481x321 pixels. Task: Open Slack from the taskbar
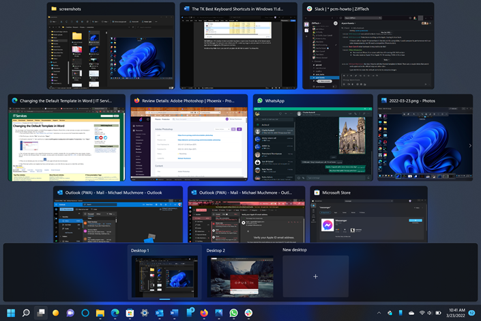(x=248, y=313)
